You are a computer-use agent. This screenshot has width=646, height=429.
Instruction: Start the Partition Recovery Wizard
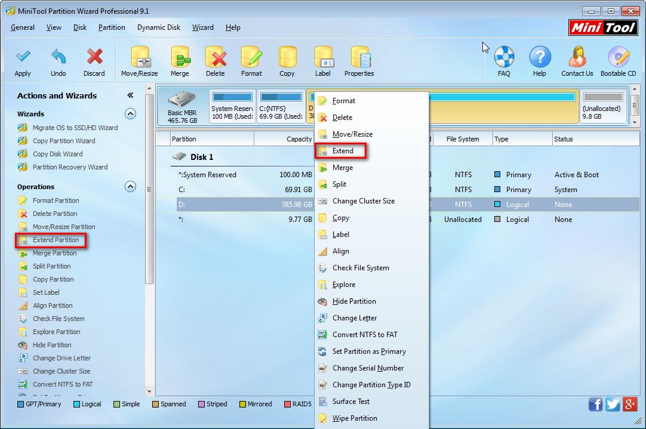point(70,167)
